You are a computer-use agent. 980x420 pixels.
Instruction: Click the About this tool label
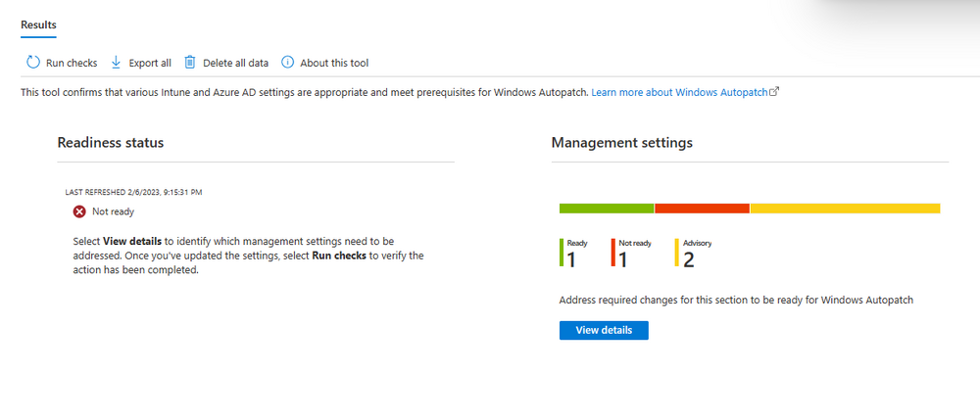point(334,63)
